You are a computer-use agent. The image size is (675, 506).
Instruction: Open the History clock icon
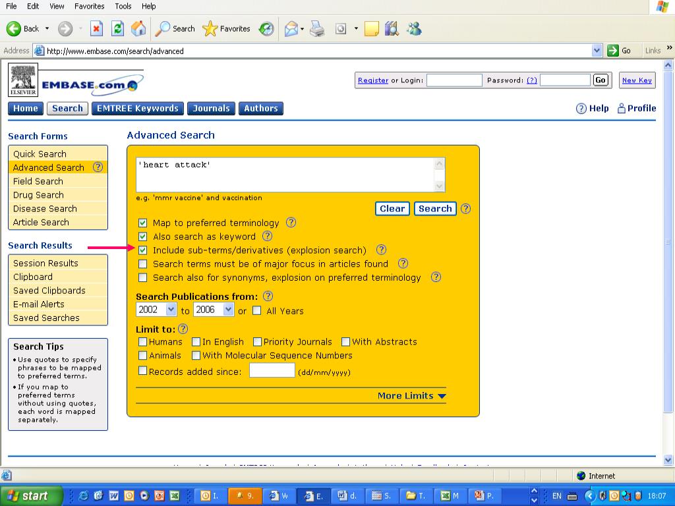[266, 29]
